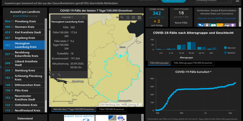Click the cumulative cases line in September
243x121 pixels.
click(232, 84)
